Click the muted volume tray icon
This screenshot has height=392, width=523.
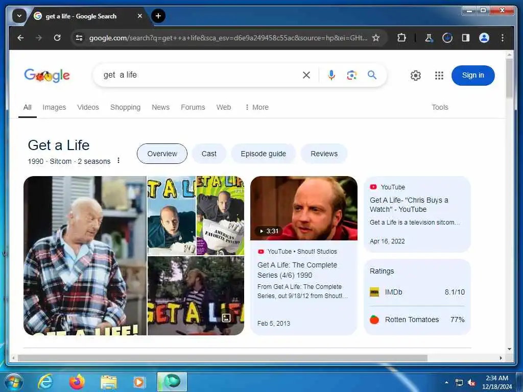(471, 383)
